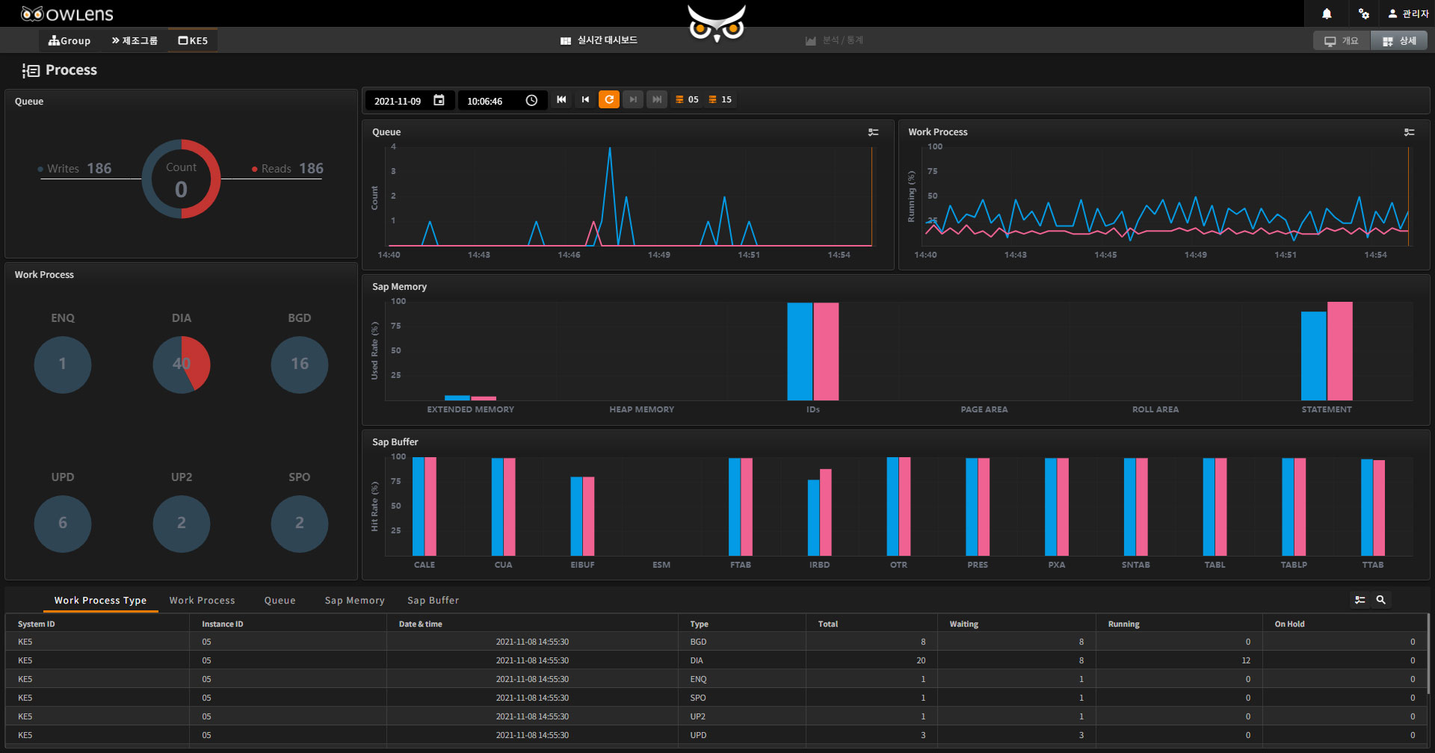The width and height of the screenshot is (1435, 753).
Task: Jump to first with skip-backward button
Action: (561, 99)
